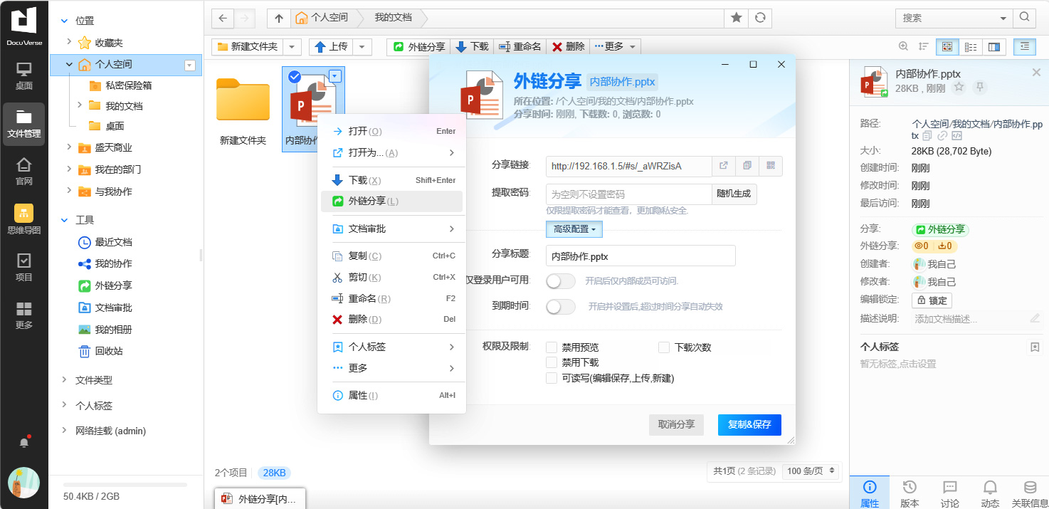The height and width of the screenshot is (509, 1049).
Task: Refresh the current folder listing
Action: 760,18
